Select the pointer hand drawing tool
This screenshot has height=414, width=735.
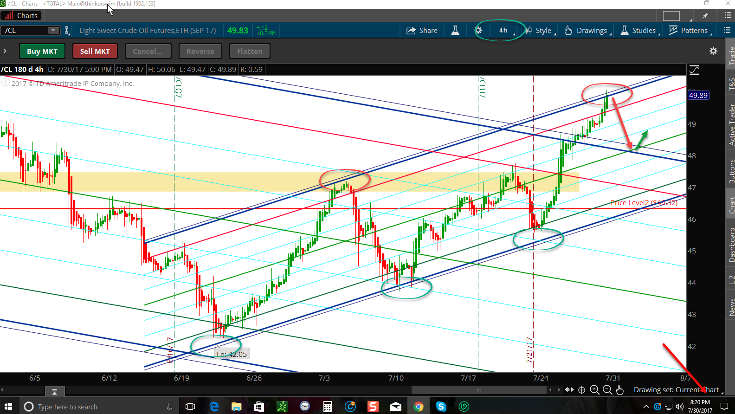[x=620, y=390]
